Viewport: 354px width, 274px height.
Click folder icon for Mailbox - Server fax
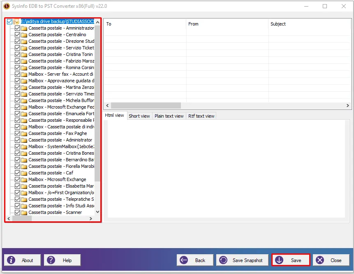coord(24,74)
